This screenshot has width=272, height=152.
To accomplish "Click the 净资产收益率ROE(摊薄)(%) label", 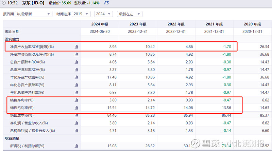I will pos(32,47).
